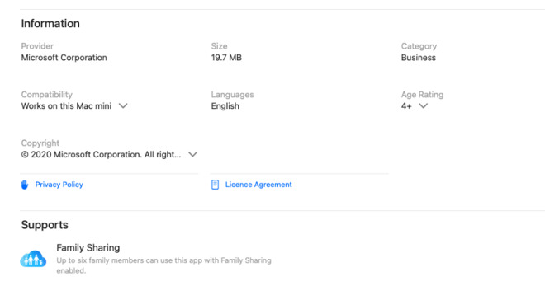Select the Microsoft Corporation provider text
The image size is (545, 300).
click(64, 58)
